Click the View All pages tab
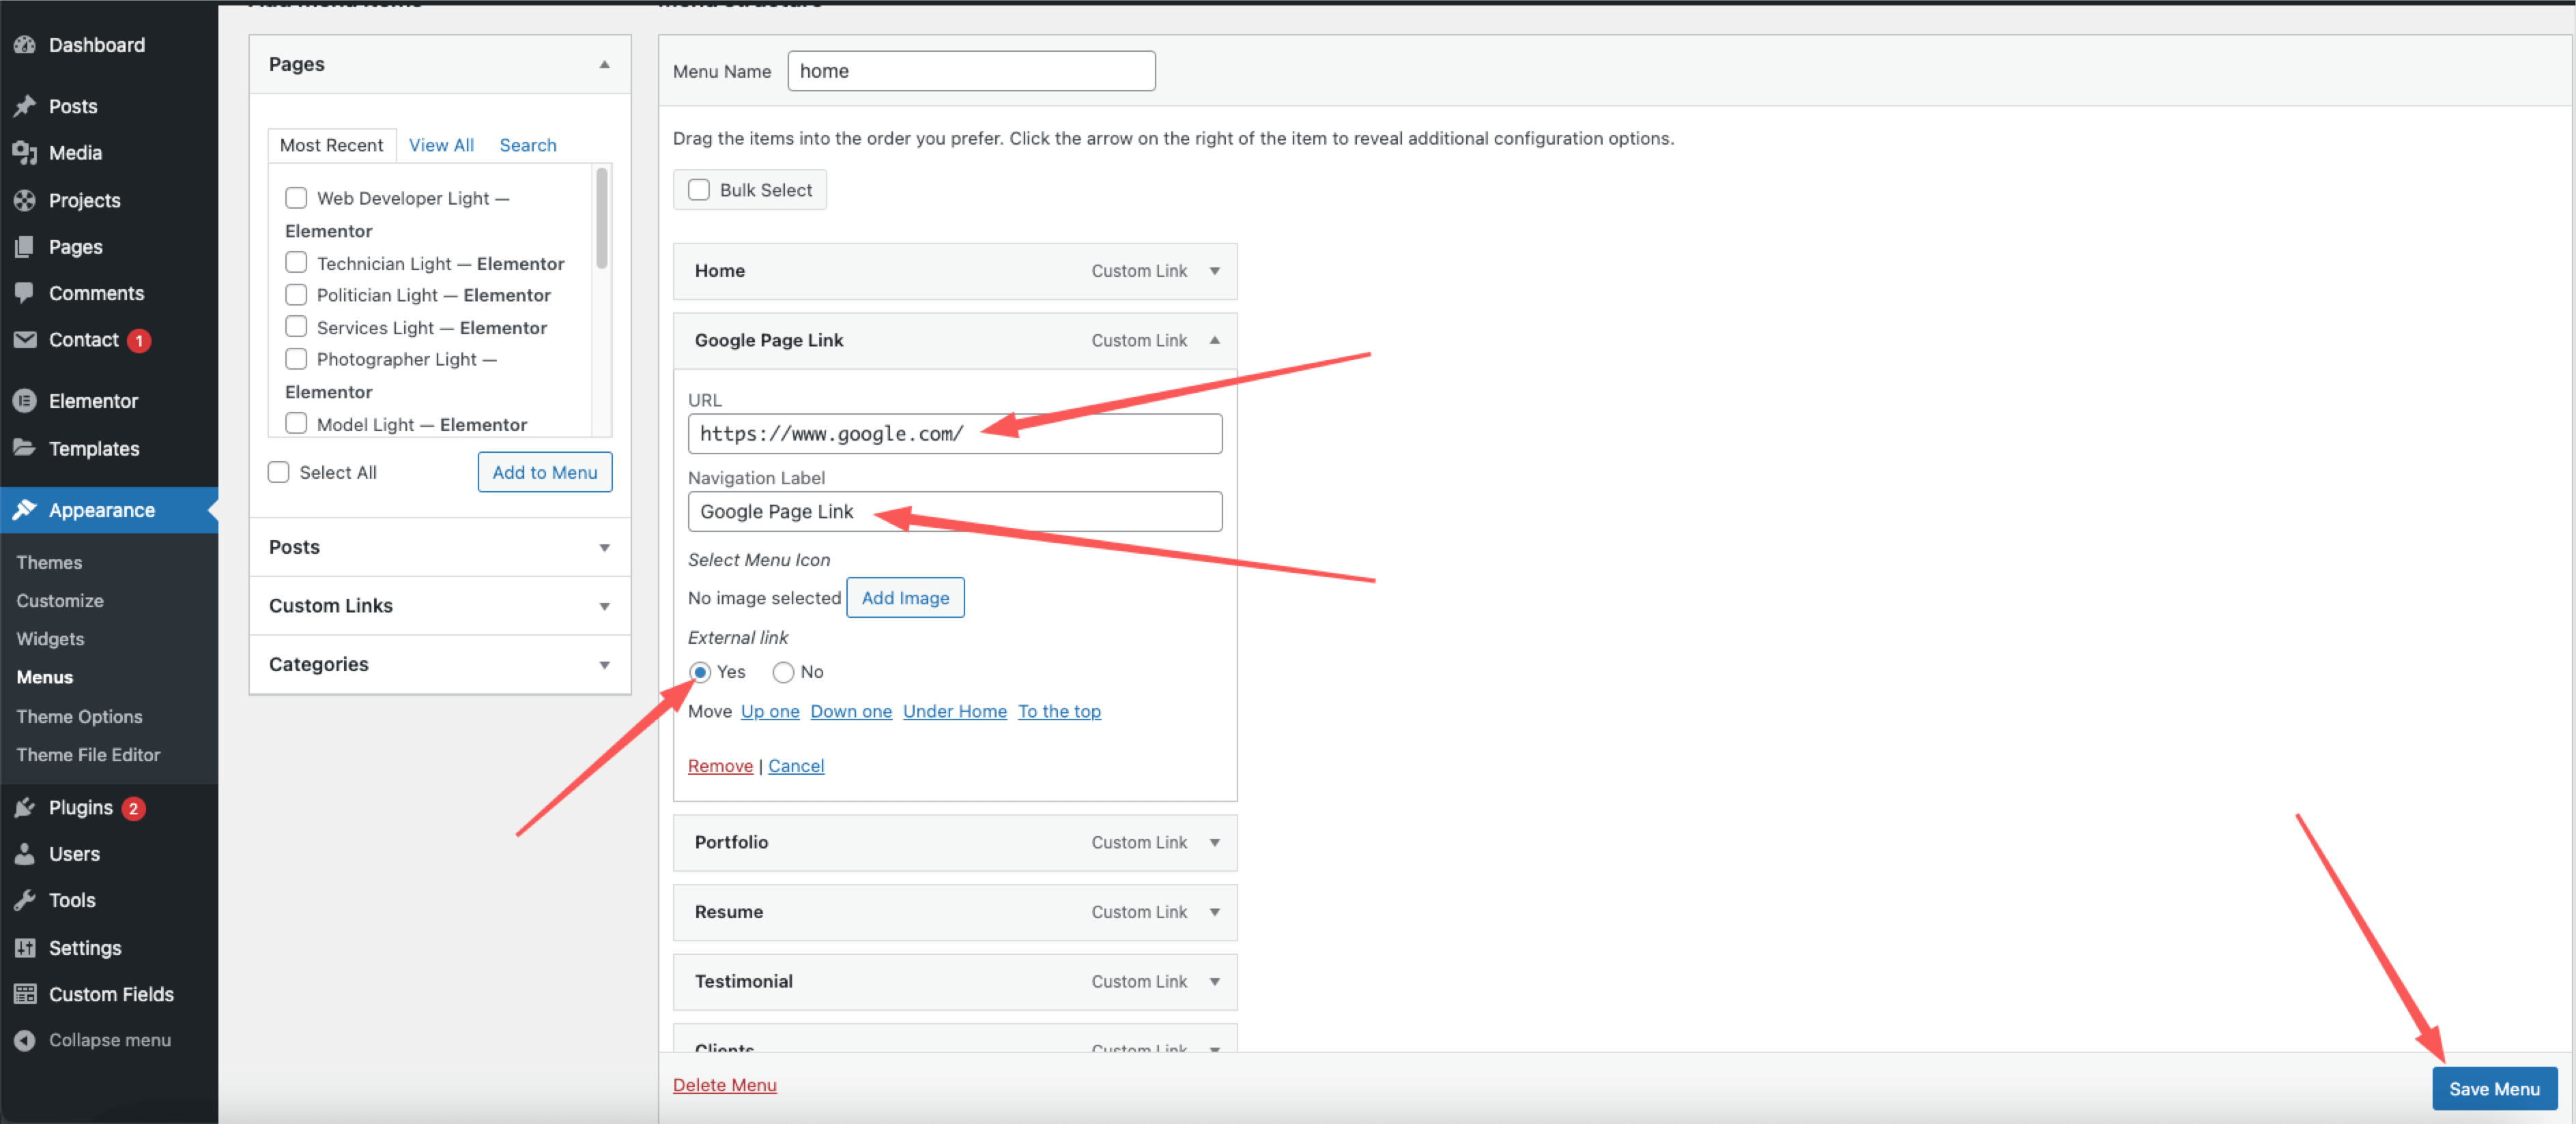This screenshot has height=1124, width=2576. pos(440,145)
